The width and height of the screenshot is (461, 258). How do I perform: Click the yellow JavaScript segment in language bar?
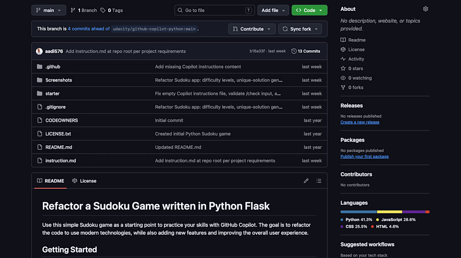(390, 212)
